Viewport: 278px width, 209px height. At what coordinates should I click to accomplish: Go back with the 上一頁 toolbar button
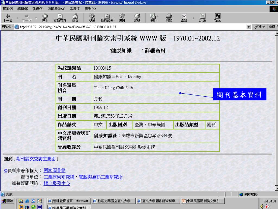8,18
